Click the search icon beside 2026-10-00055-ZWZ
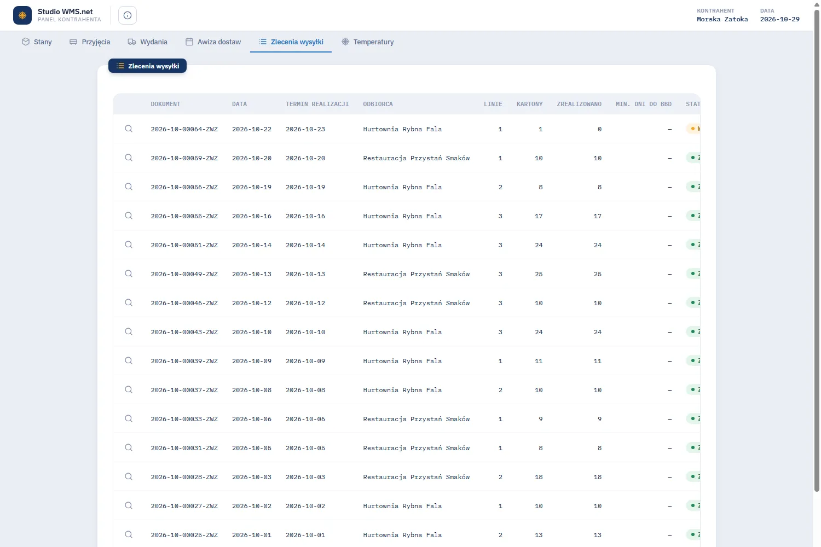This screenshot has height=547, width=821. (129, 216)
